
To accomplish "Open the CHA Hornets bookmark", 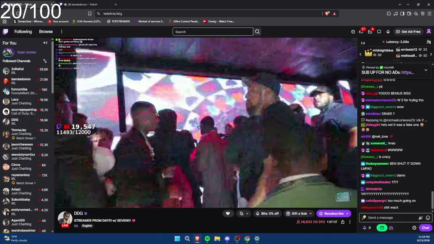I will 87,21.
